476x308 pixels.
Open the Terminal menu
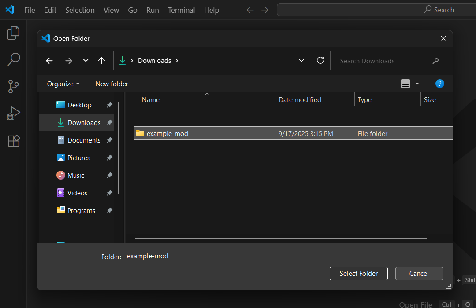181,10
